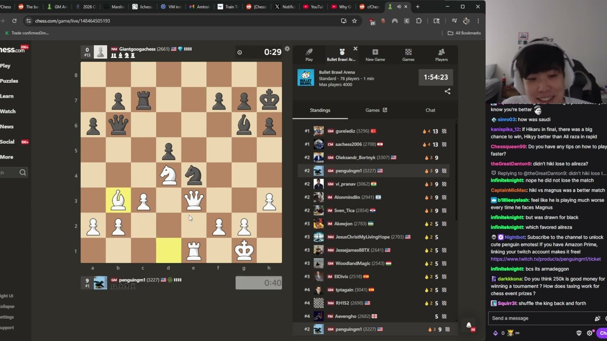This screenshot has height=341, width=607.
Task: Open News in the chess.com sidebar
Action: (7, 126)
